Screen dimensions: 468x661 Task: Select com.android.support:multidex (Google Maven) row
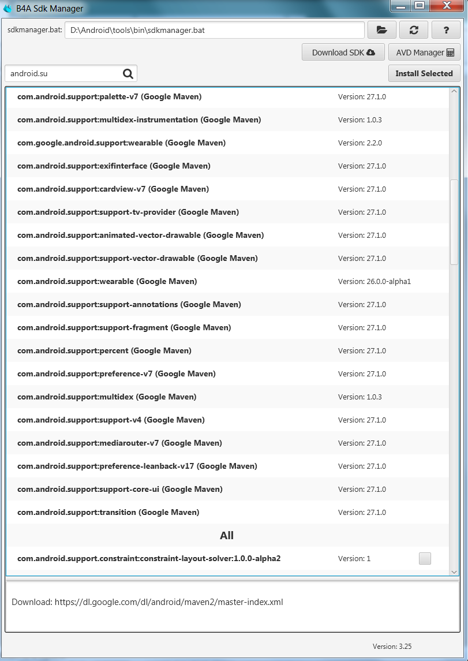tap(227, 397)
